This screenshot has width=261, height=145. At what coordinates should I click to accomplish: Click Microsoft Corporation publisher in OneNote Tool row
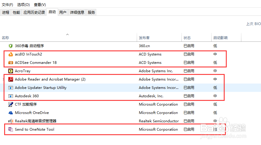pos(158,129)
